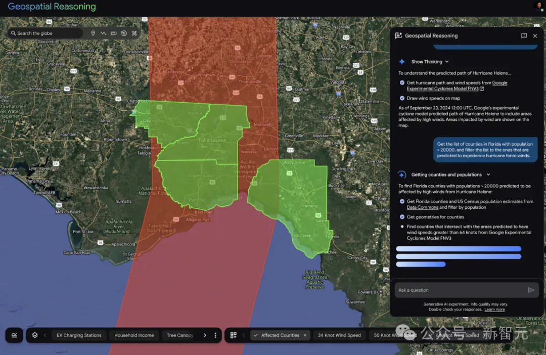Click check mark on Get hurricane path step
The height and width of the screenshot is (355, 546).
(402, 83)
